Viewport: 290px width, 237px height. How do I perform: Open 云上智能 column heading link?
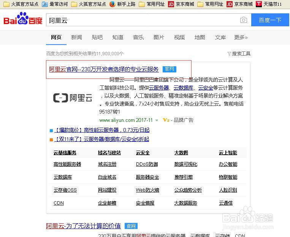click(228, 153)
